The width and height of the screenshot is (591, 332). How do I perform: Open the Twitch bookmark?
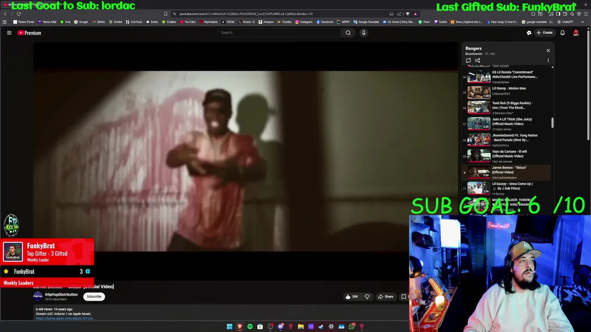click(440, 22)
